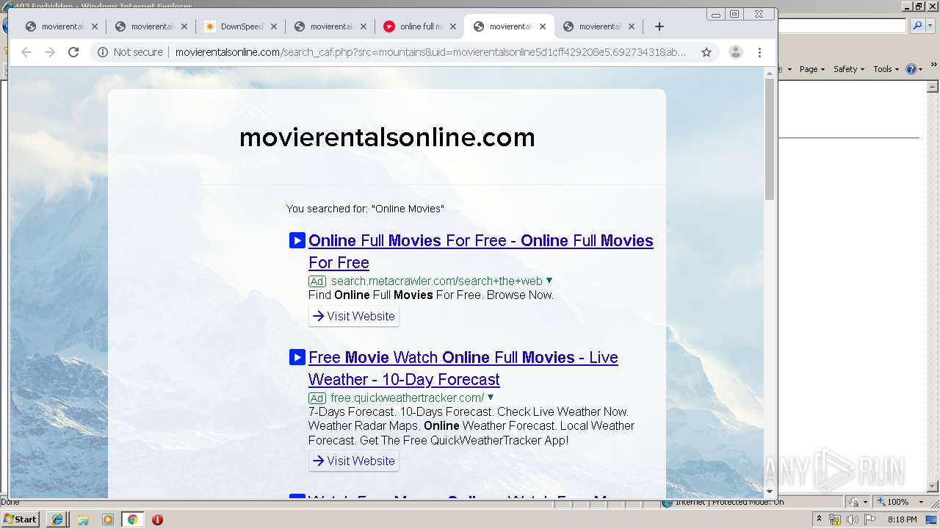
Task: Click '7-Days Forecast' ad description text
Action: [x=471, y=426]
